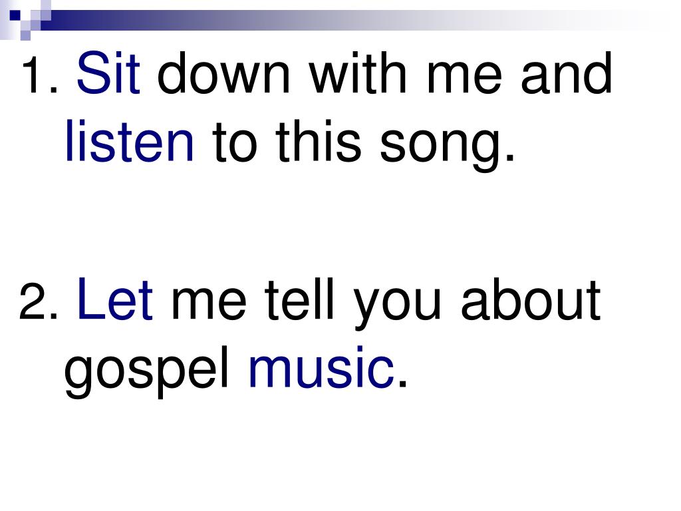
Task: Click the list number "2."
Action: tap(38, 300)
